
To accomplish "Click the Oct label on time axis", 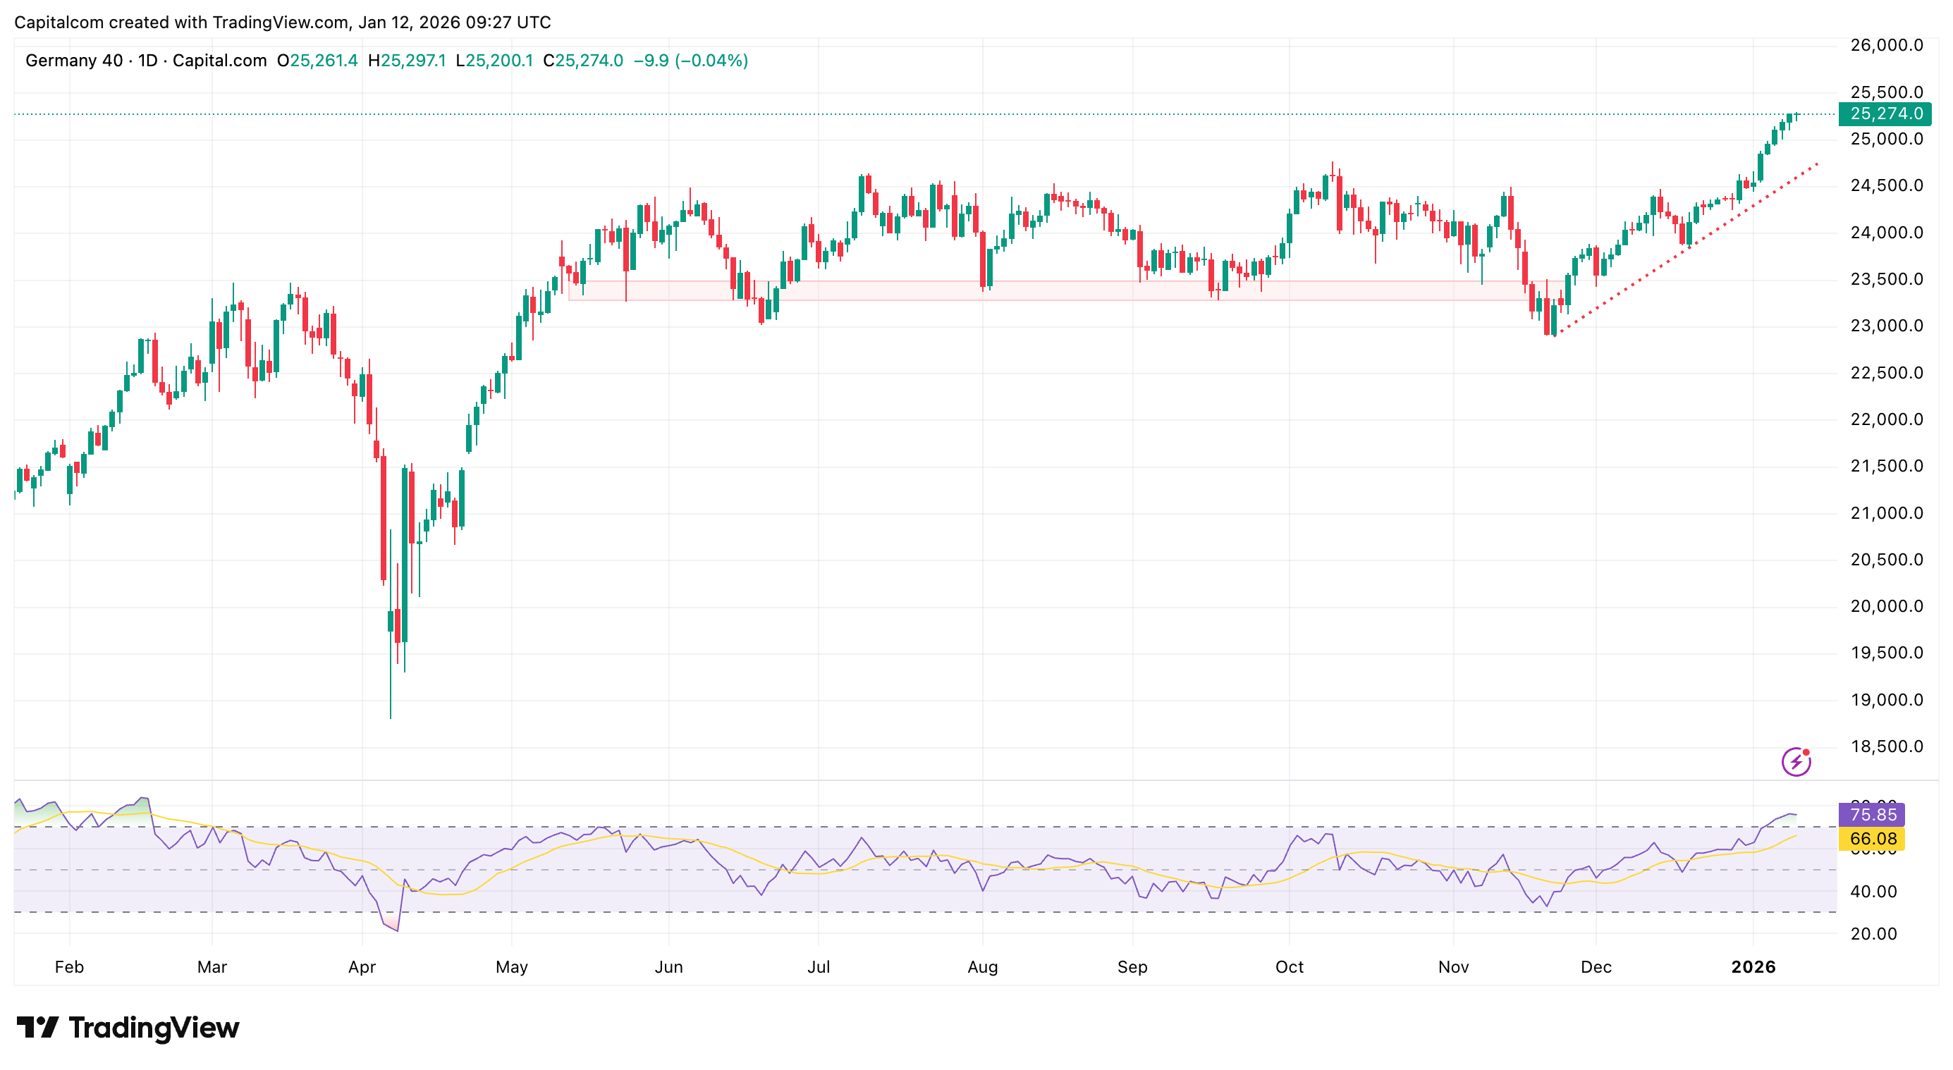I will coord(1289,966).
